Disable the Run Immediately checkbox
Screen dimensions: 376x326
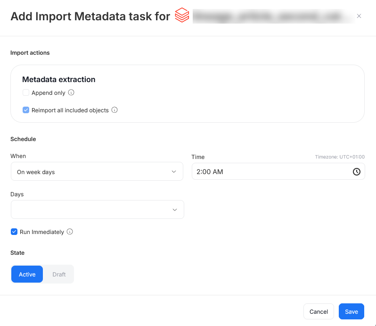point(14,232)
